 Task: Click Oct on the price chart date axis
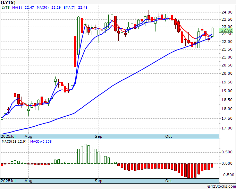168,136
